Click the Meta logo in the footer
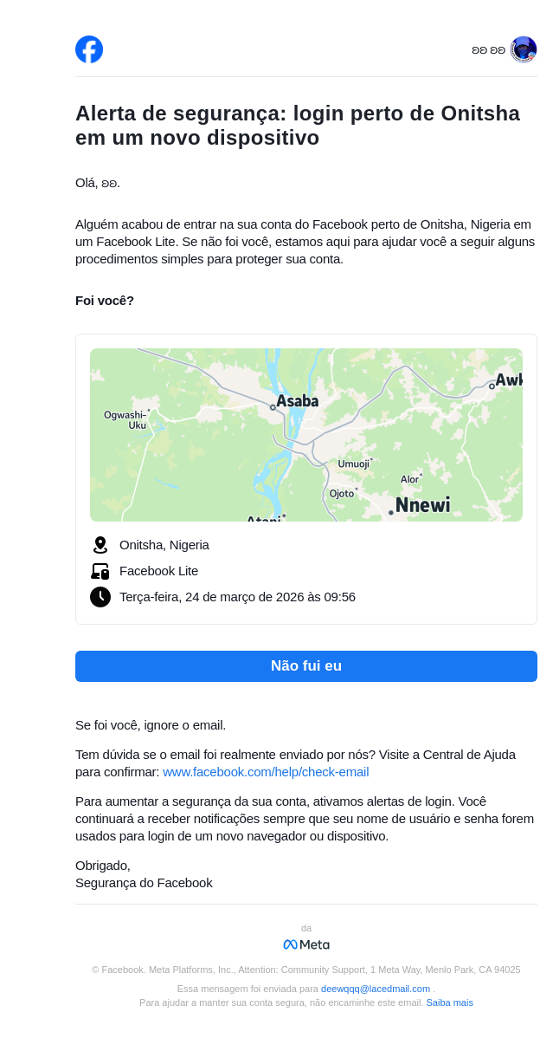This screenshot has height=1051, width=540. pyautogui.click(x=306, y=944)
